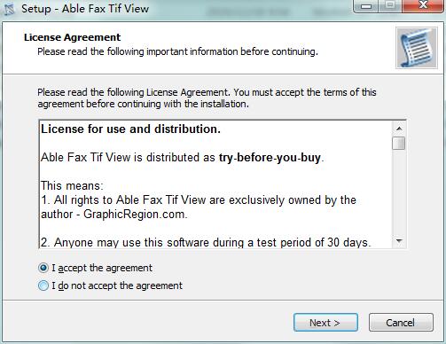Click the empty scrollbar track below the thumb

(399, 192)
